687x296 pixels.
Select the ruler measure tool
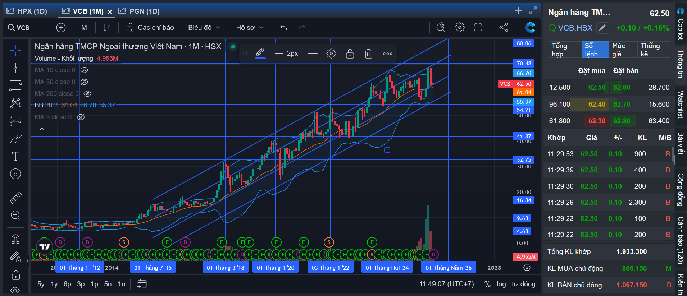(15, 198)
